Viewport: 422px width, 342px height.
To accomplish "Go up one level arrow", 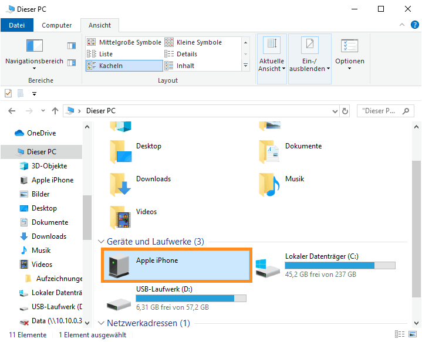I will (x=55, y=111).
